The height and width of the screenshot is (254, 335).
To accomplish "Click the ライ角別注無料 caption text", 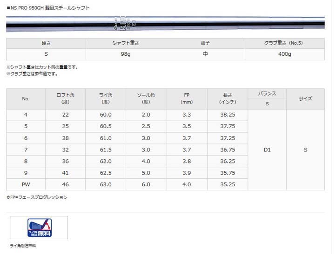I will (23, 246).
